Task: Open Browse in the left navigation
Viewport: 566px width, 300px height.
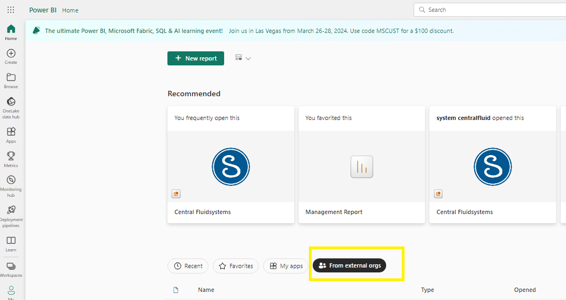Action: pos(11,81)
